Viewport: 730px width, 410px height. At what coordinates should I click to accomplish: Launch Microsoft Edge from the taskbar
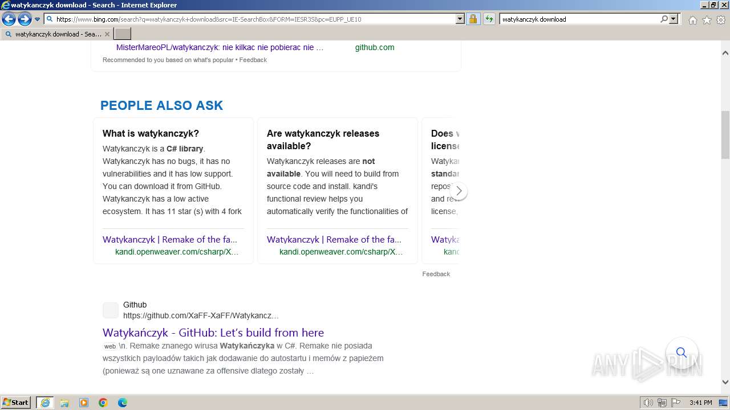[x=123, y=403]
